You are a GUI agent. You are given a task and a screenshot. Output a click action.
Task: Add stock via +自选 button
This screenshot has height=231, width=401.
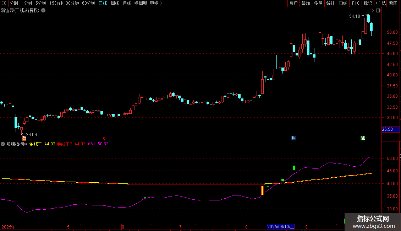[380, 3]
